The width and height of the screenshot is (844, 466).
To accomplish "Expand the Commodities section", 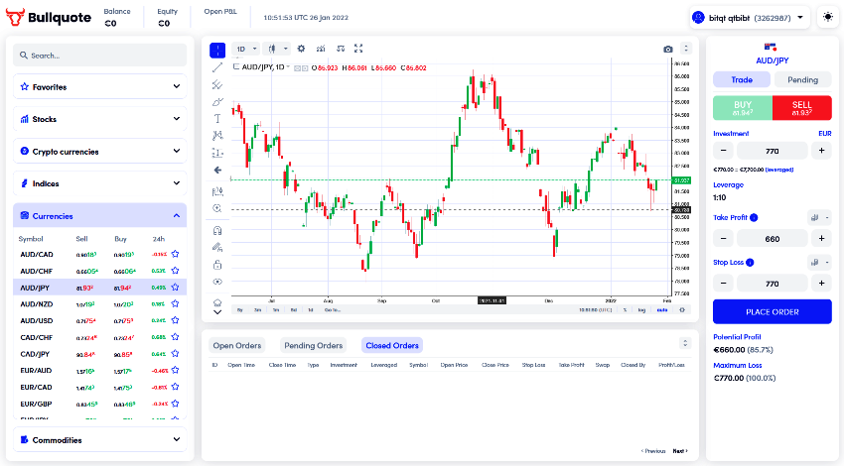I will pos(99,439).
